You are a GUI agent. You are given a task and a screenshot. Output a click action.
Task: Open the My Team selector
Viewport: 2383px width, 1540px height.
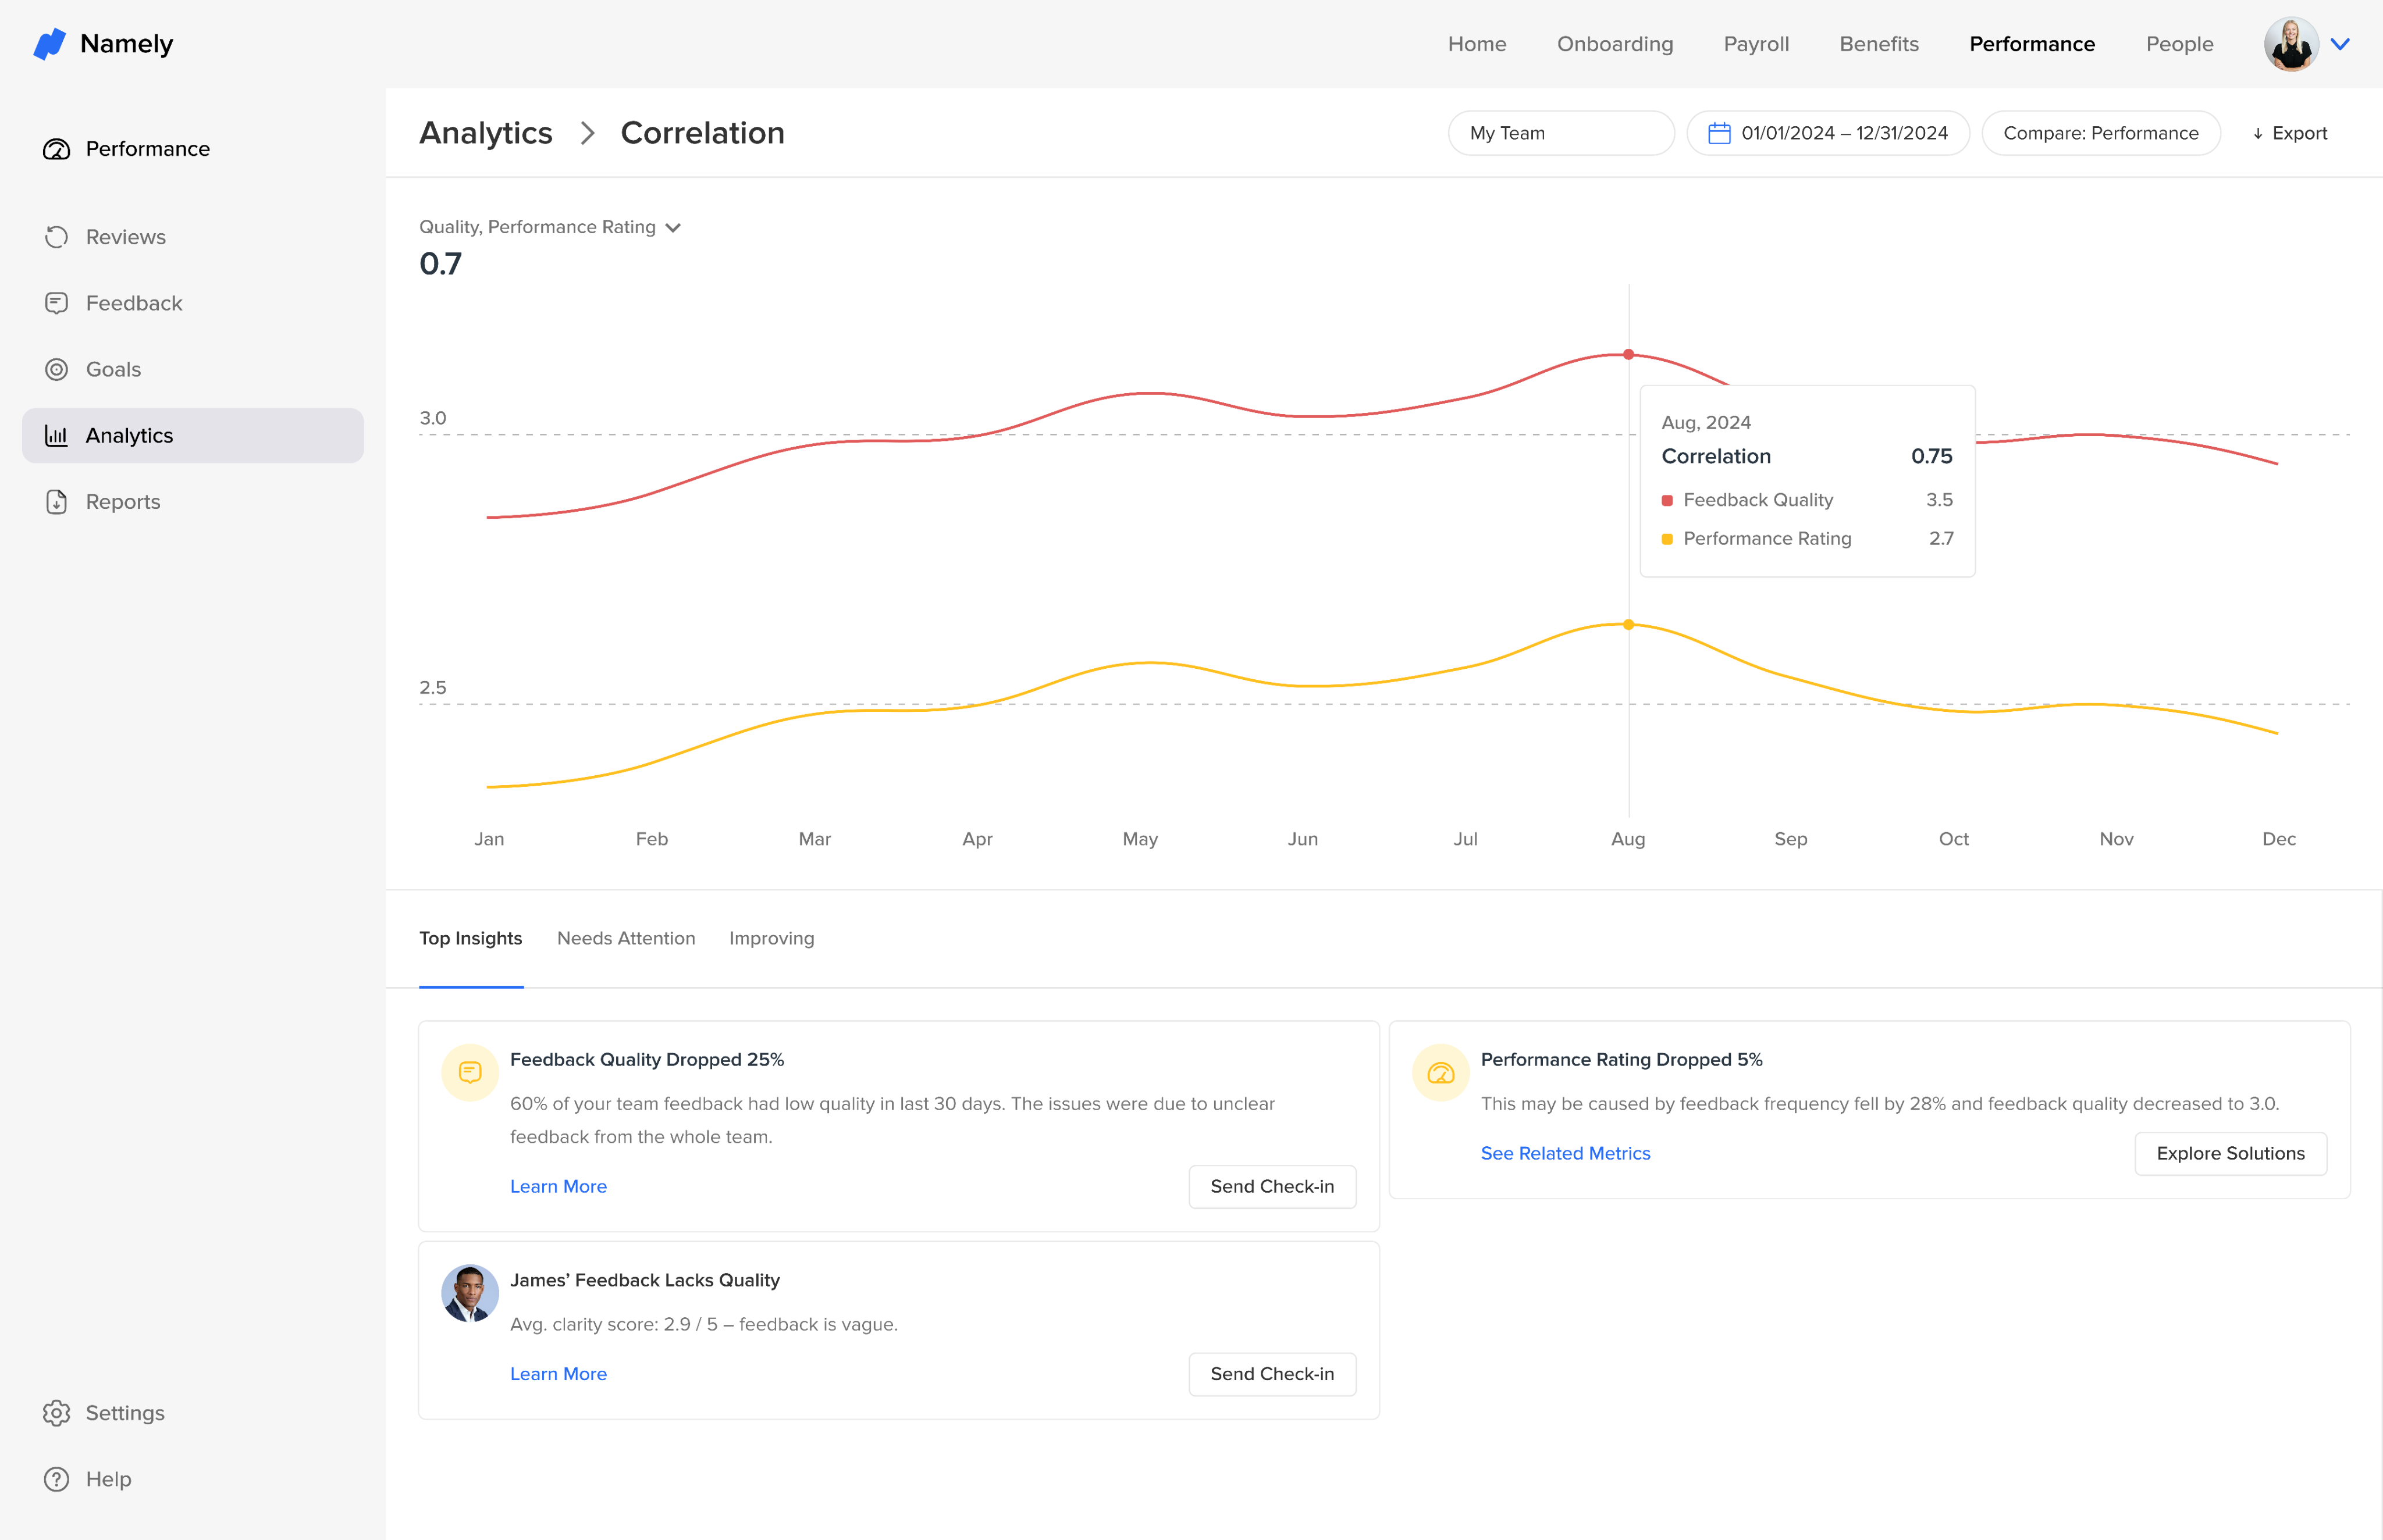tap(1560, 133)
